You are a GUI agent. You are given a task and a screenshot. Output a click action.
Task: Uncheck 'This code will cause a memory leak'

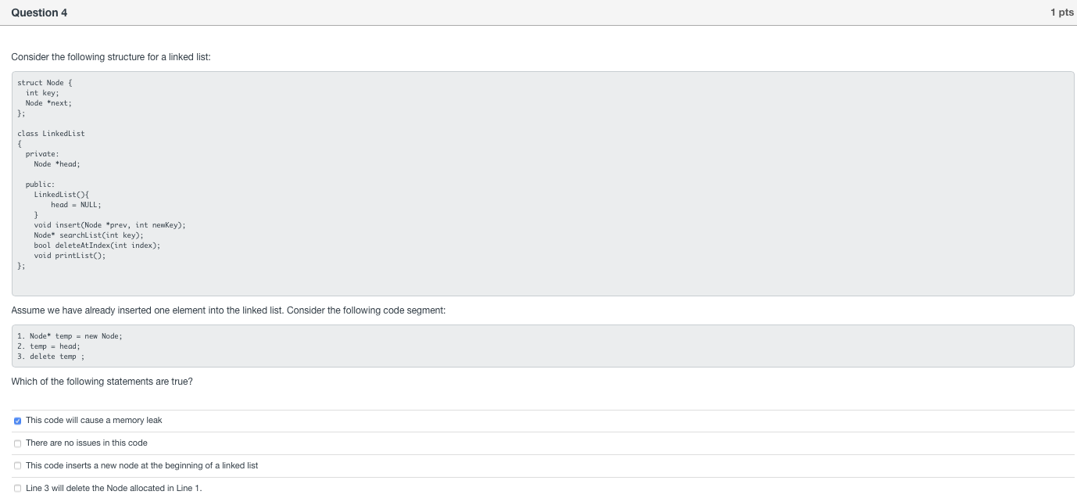click(x=17, y=421)
